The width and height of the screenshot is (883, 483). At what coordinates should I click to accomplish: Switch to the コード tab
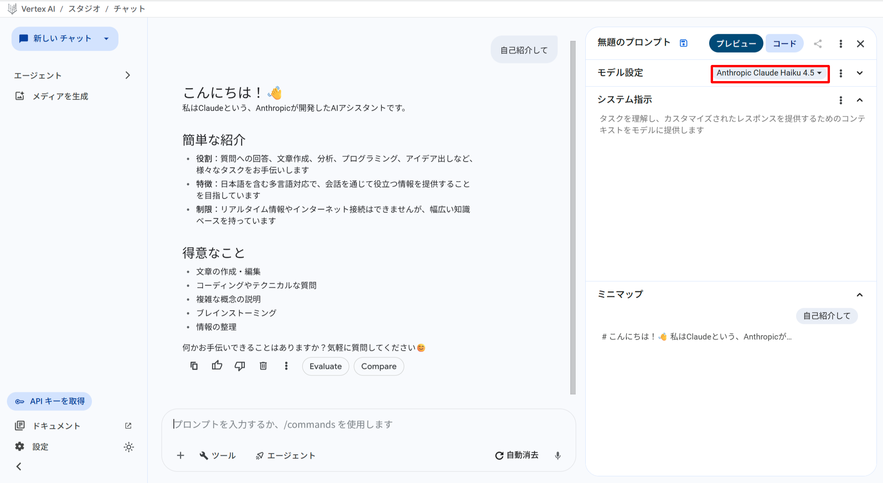[x=784, y=43]
